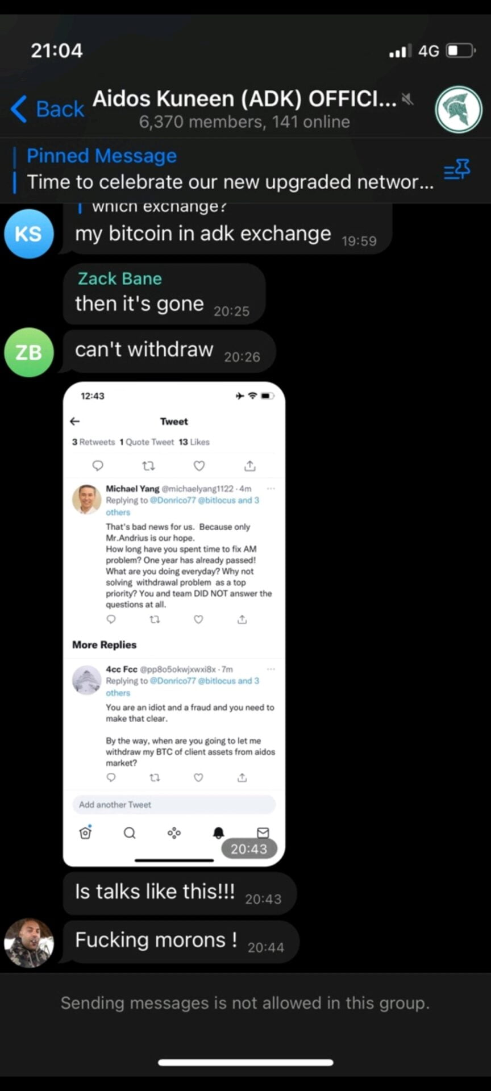
Task: Select the 'can't withdraw' message bubble
Action: point(169,351)
